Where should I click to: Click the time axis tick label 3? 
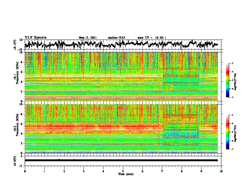[84, 171]
